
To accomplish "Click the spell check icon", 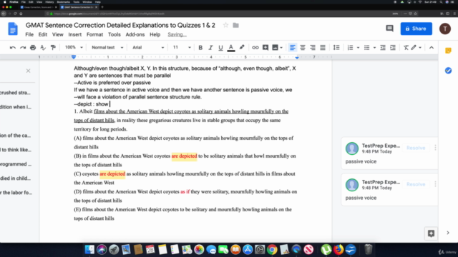I will (x=43, y=48).
